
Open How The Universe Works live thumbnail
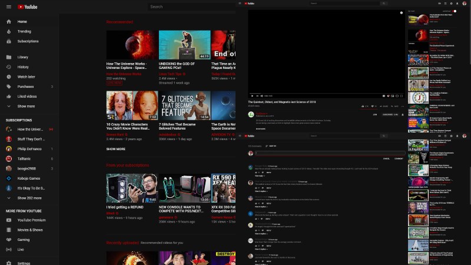[132, 45]
